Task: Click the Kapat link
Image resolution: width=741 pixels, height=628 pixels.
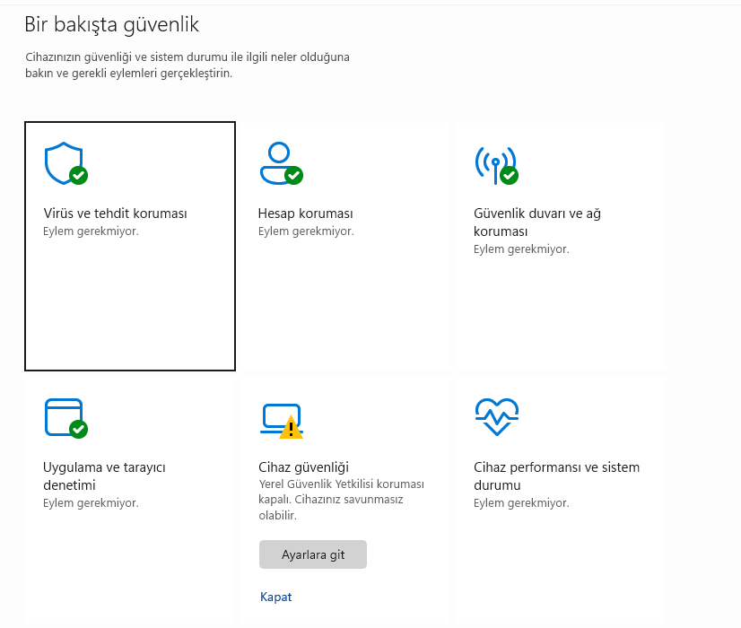Action: (x=275, y=597)
